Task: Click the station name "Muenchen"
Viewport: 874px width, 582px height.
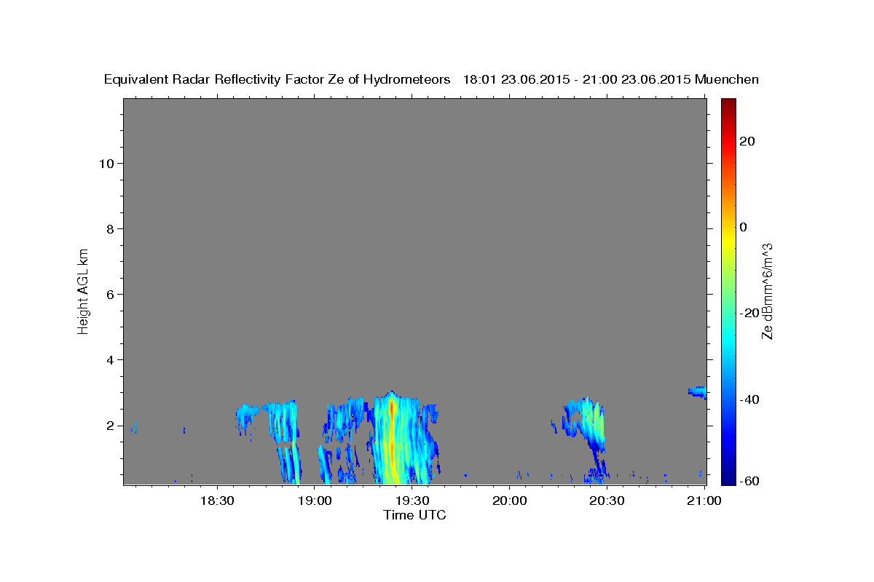Action: [x=727, y=80]
